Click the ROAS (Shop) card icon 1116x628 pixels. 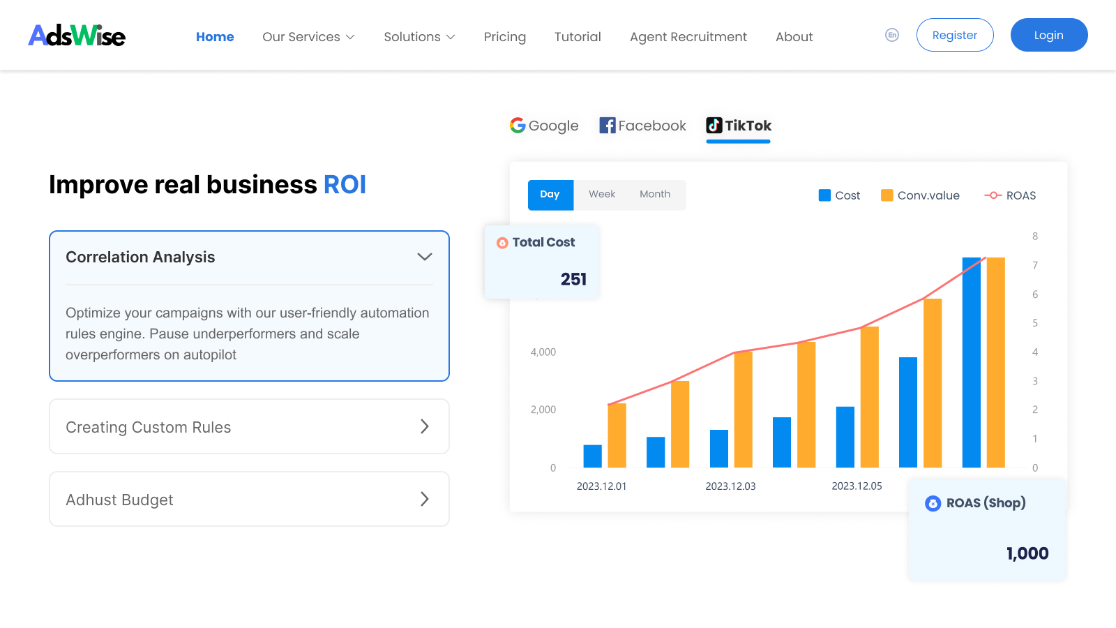[x=933, y=503]
